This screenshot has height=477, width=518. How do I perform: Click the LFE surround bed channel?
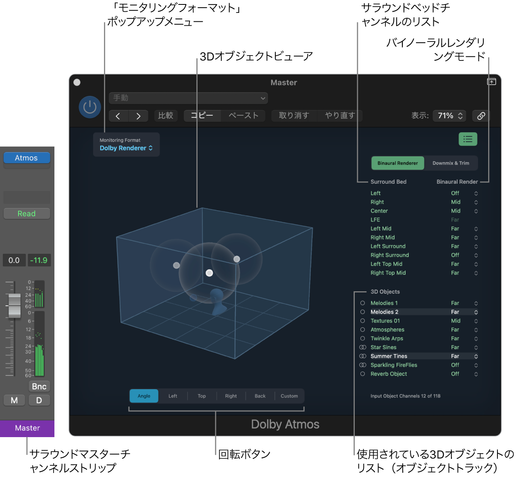375,220
